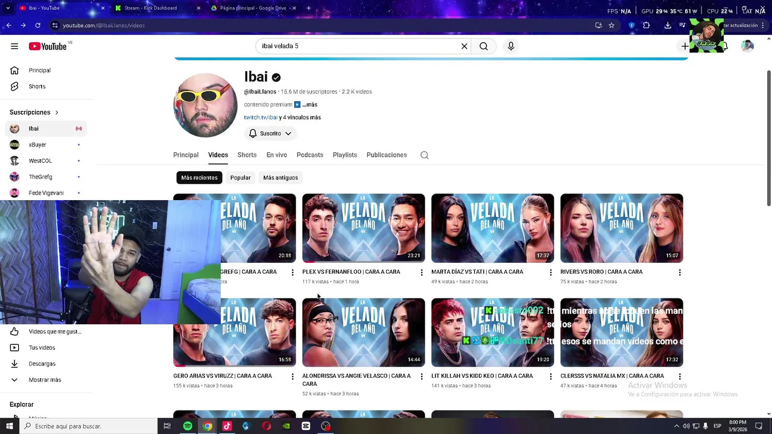Switch to En vivo channel tab
Viewport: 772px width, 434px height.
pos(277,155)
